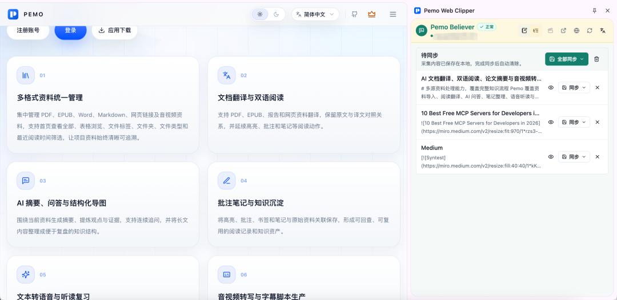
Task: Close the Pemo Web Clipper side panel
Action: (x=607, y=11)
